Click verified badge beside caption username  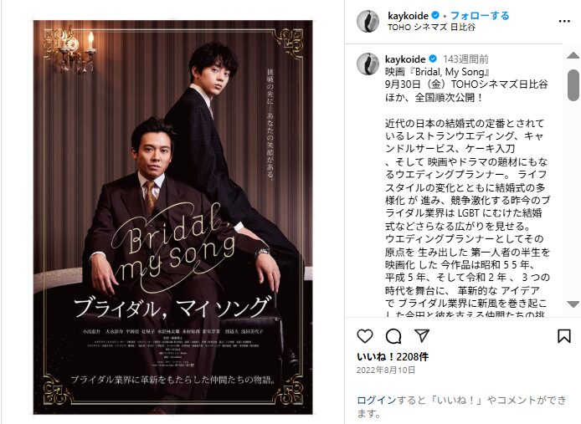point(433,59)
